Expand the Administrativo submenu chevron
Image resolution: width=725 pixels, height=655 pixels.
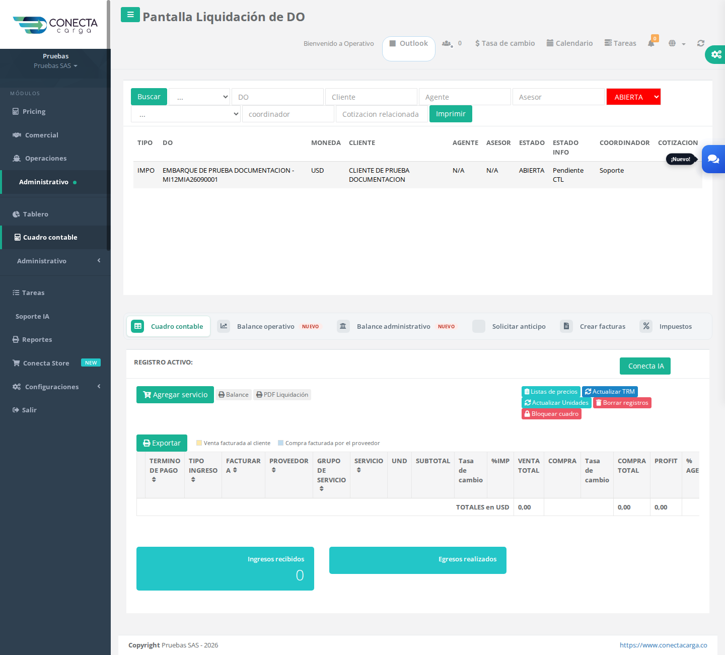pyautogui.click(x=99, y=261)
